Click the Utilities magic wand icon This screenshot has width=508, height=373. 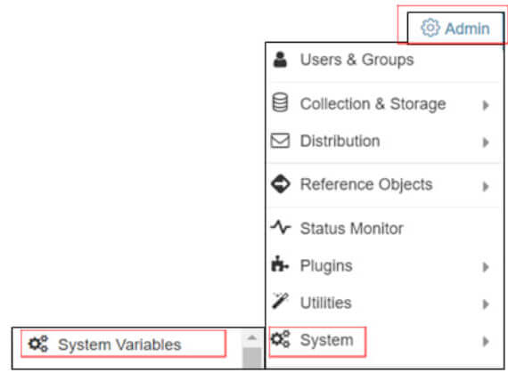tap(280, 301)
